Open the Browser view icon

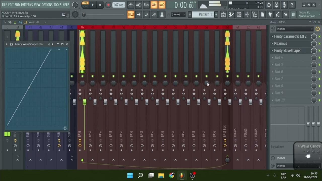click(255, 15)
